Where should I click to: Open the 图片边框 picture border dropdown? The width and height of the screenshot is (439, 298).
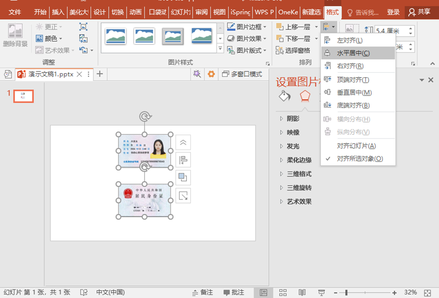point(247,27)
